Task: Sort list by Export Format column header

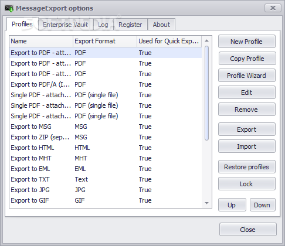Action: 105,41
